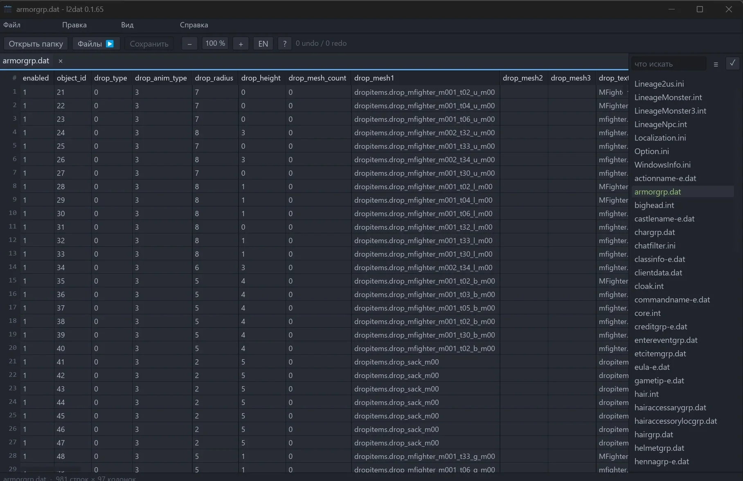Screen dimensions: 743x481
Task: Click the drop_mesh_count column header
Action: [x=317, y=78]
